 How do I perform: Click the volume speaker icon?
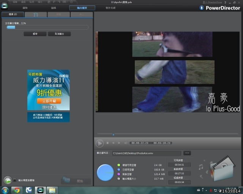[x=126, y=143]
